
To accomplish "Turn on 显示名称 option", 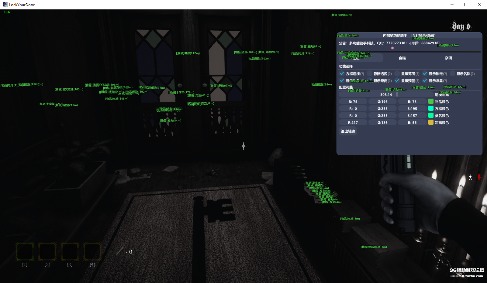I will point(452,73).
